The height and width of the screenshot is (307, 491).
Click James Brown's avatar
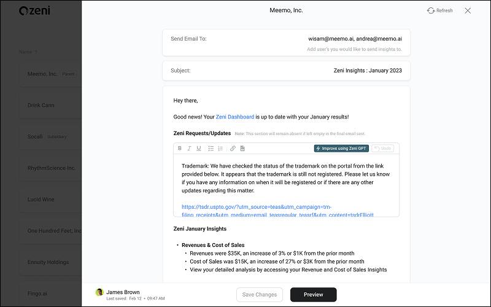[x=99, y=293]
